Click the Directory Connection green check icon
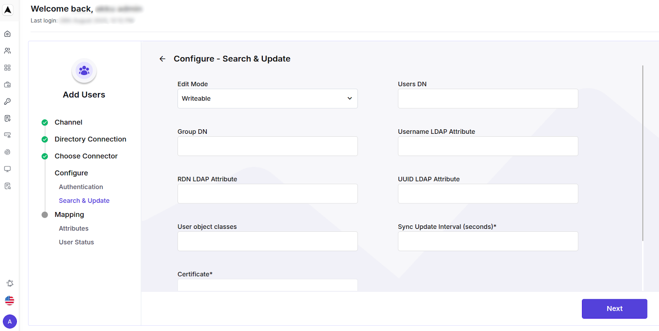Viewport: 659px width, 331px height. click(x=45, y=140)
